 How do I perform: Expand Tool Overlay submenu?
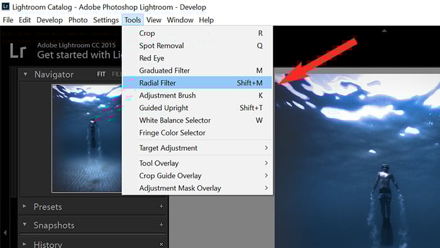(x=197, y=163)
